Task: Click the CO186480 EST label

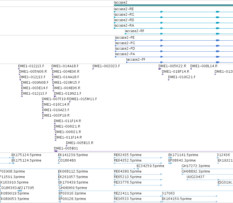Action: click(67, 160)
